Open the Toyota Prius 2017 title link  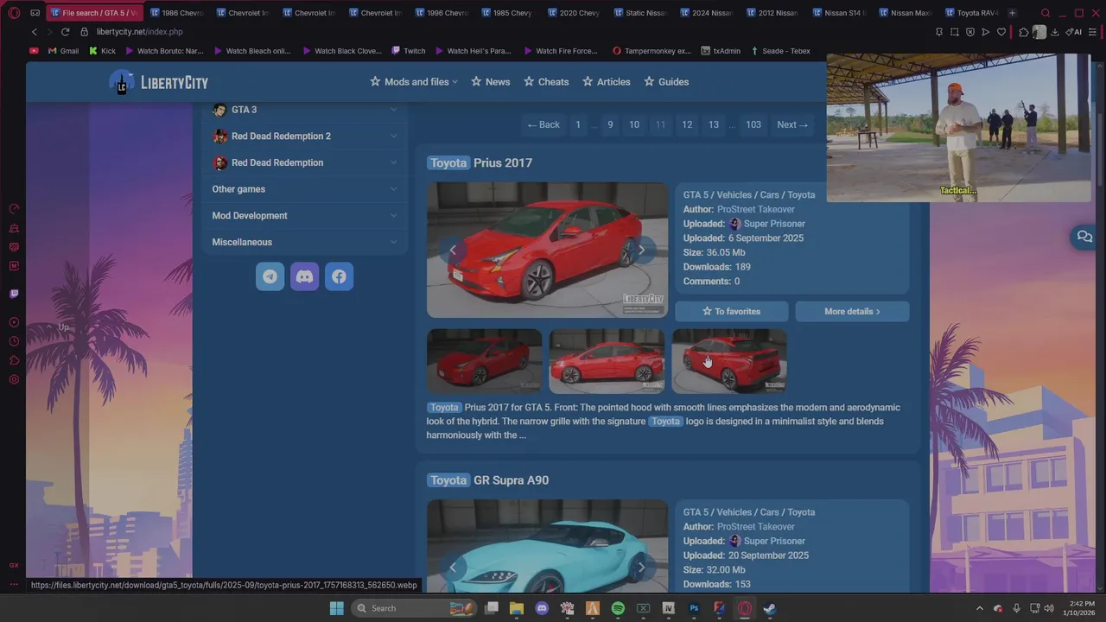[x=480, y=162]
